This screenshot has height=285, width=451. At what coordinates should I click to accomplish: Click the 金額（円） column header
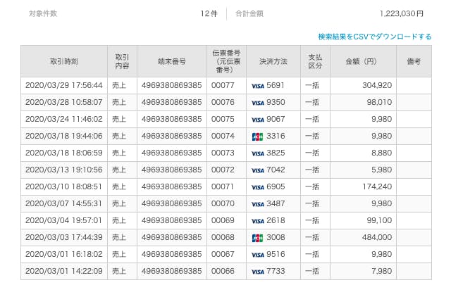(x=362, y=61)
